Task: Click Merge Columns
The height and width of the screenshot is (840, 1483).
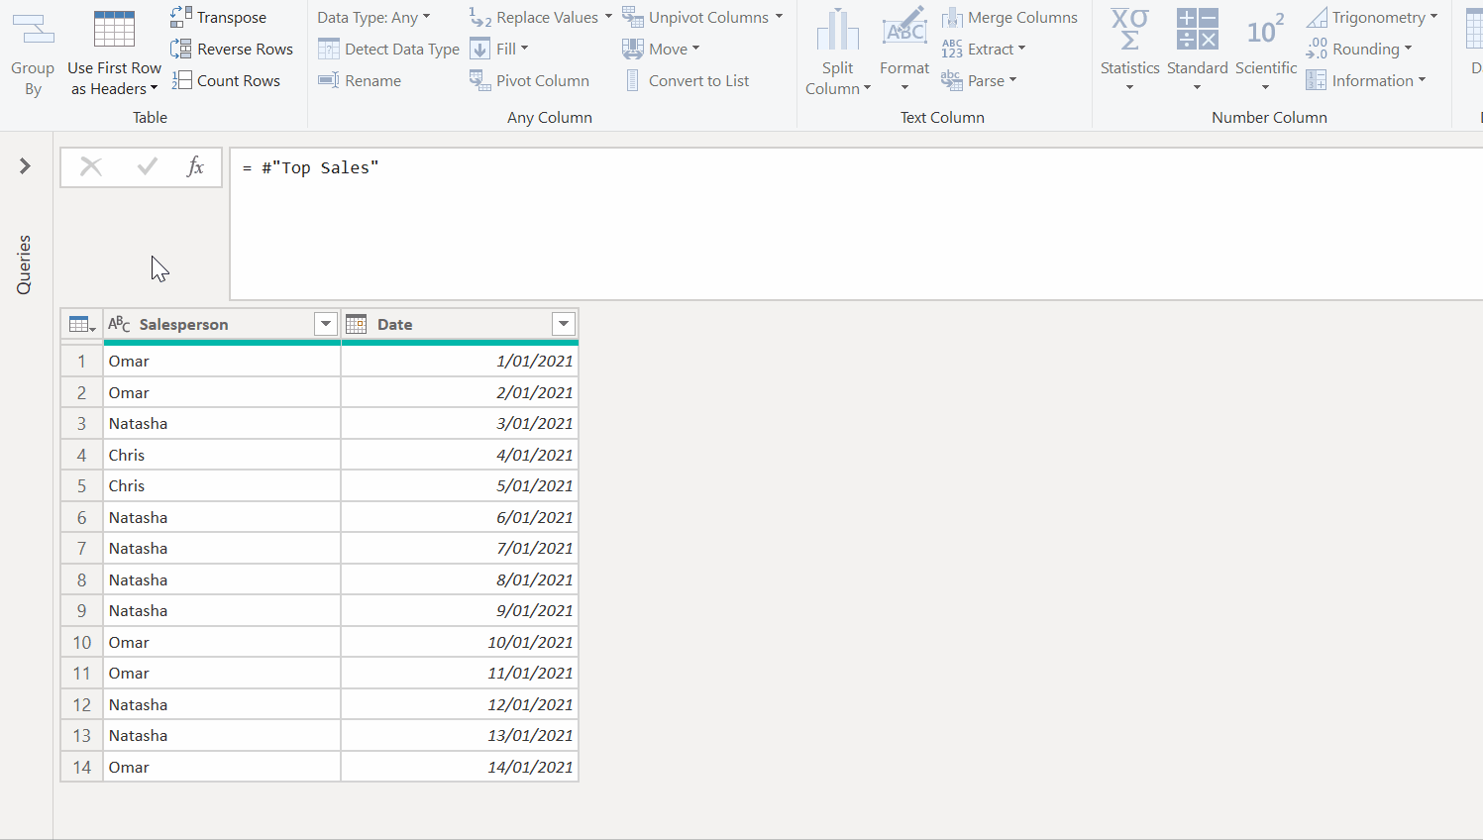Action: click(1009, 17)
